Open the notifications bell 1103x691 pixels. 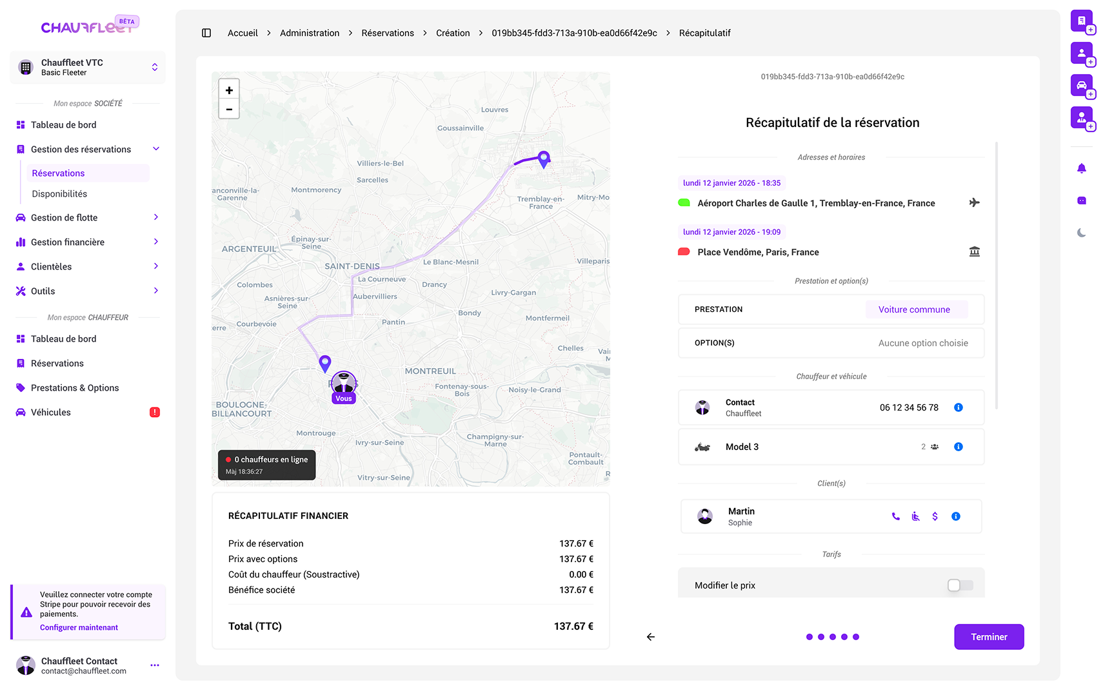click(x=1081, y=168)
